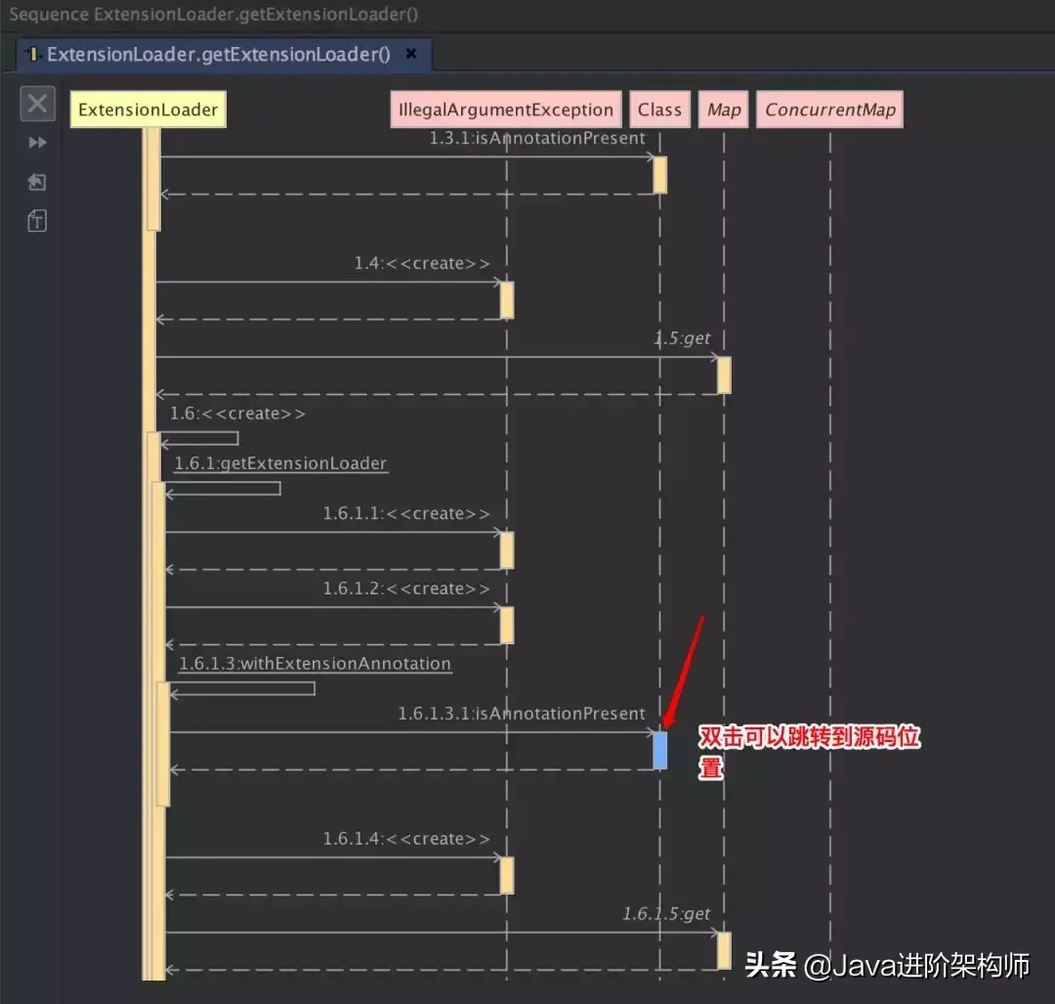Click the activation bar for 1.6.1.2 create
Image resolution: width=1055 pixels, height=1004 pixels.
coord(507,626)
